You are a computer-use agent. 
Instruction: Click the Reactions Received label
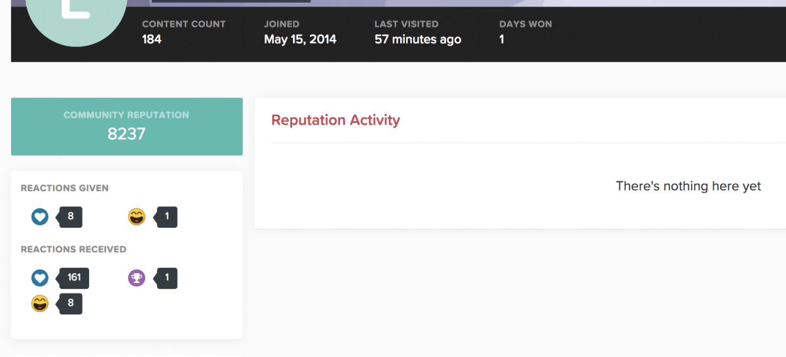tap(73, 250)
